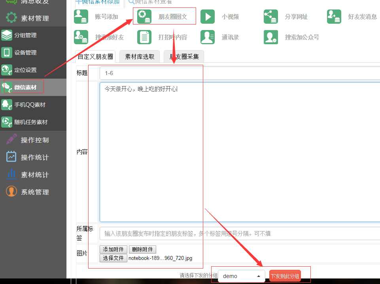This screenshot has width=380, height=284.
Task: Click 选择文件 button
Action: (x=113, y=258)
